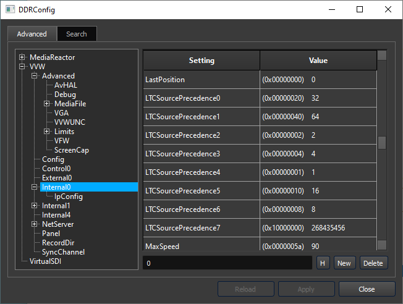Select ScreenCap in the tree
The image size is (403, 304).
72,150
